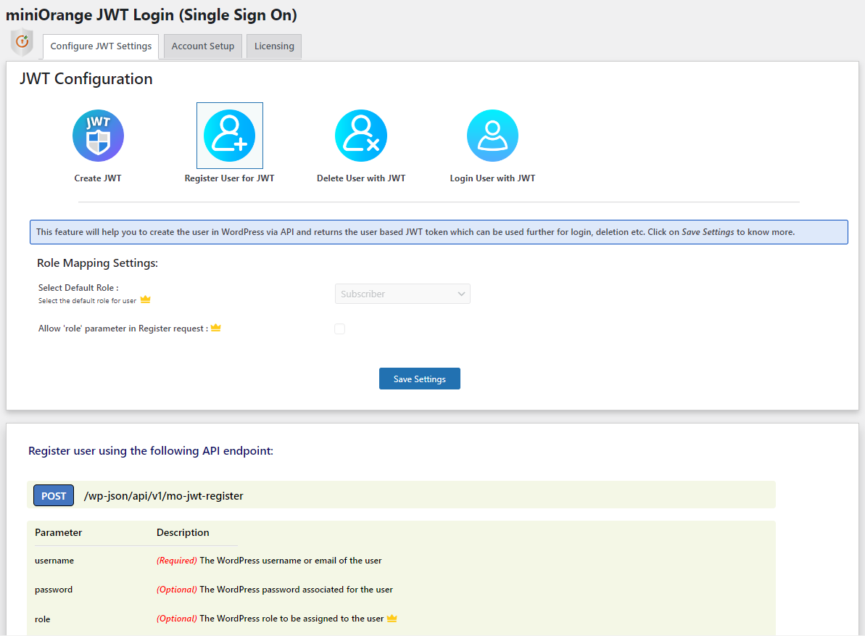The image size is (865, 636).
Task: Click the Login User with JWT label
Action: 492,178
